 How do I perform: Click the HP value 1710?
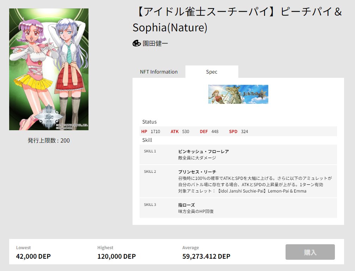[x=155, y=132]
